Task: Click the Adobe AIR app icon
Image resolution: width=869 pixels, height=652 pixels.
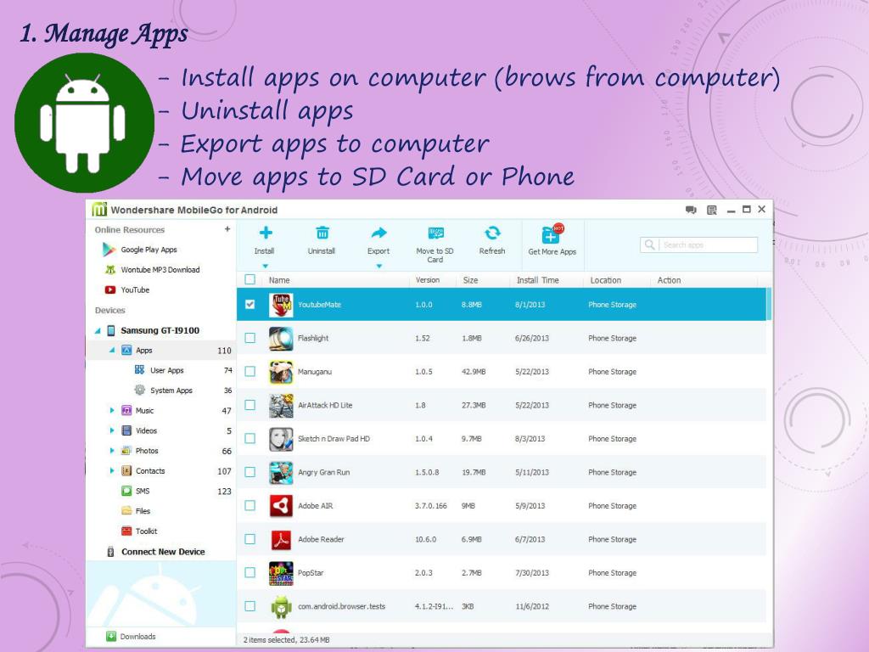Action: (281, 506)
